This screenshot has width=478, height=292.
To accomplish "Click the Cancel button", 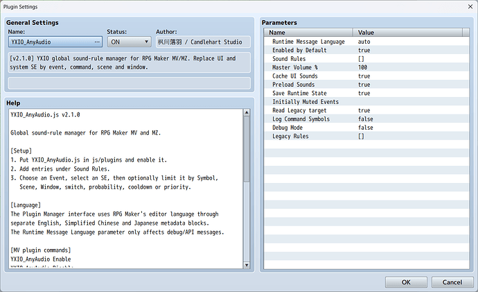I will (x=452, y=282).
